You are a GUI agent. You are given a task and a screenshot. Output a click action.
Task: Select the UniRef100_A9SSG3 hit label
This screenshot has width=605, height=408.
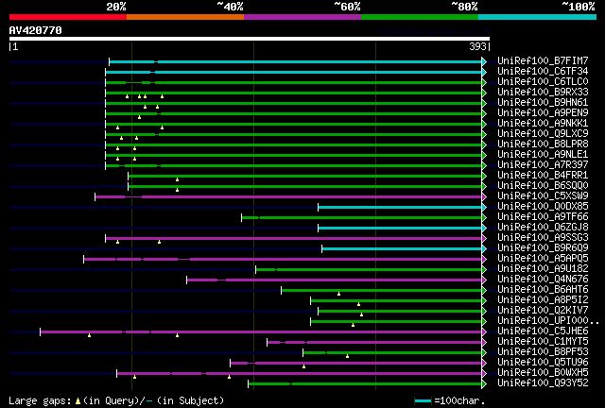(x=543, y=237)
